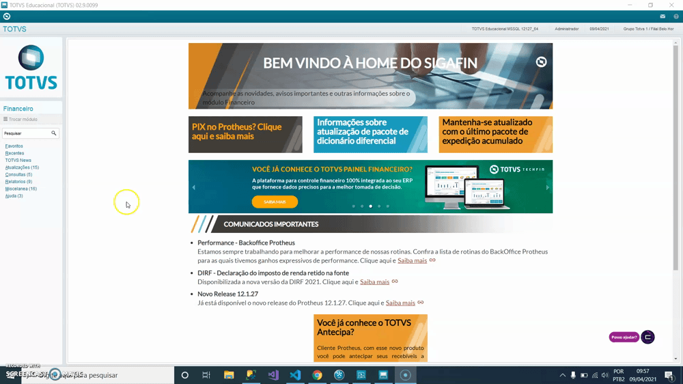683x384 pixels.
Task: Open Task View in taskbar
Action: click(x=206, y=375)
